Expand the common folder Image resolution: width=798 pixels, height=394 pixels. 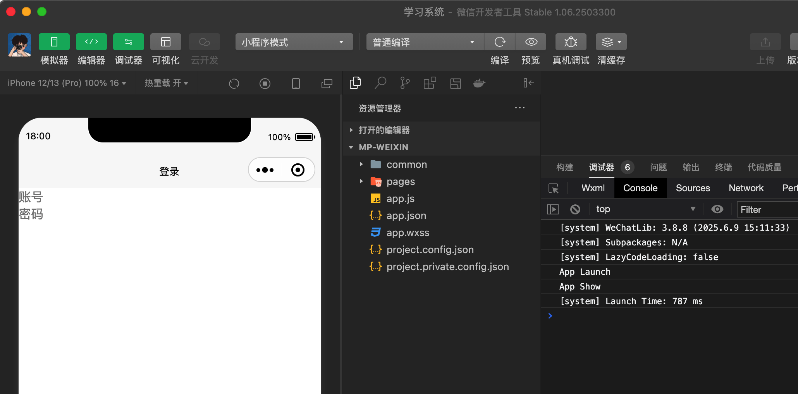[x=442, y=164]
